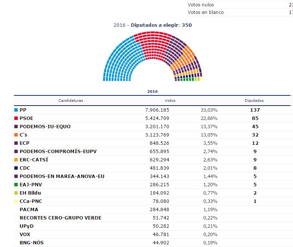Click the red PSOE section of the hemicycle
The height and width of the screenshot is (247, 293).
[x=152, y=41]
